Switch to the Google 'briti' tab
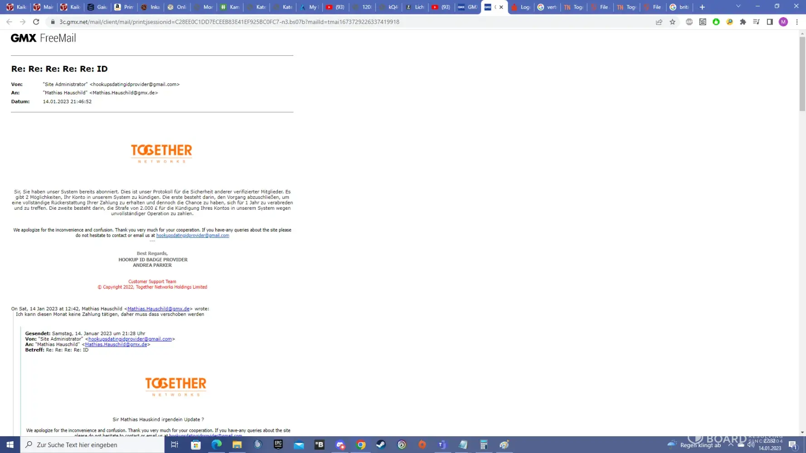This screenshot has width=806, height=453. pyautogui.click(x=680, y=7)
